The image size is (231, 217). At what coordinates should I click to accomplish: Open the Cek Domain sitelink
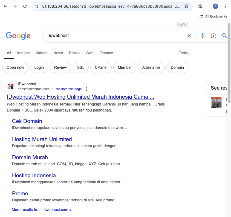click(27, 121)
